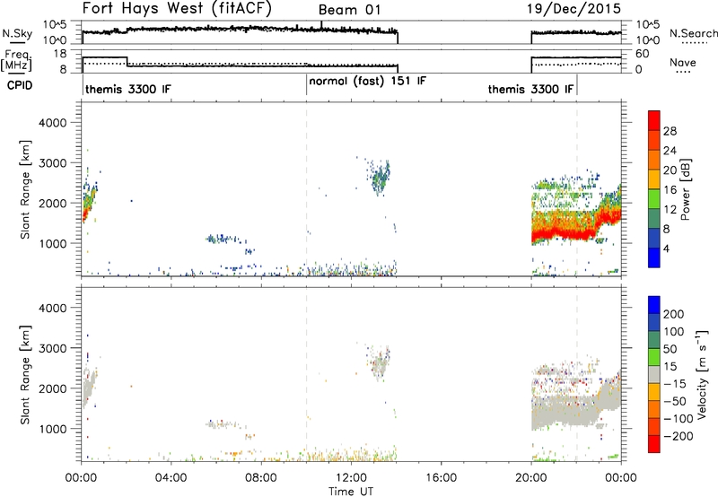The height and width of the screenshot is (497, 718).
Task: Click the "CPID" row label
Action: click(20, 85)
